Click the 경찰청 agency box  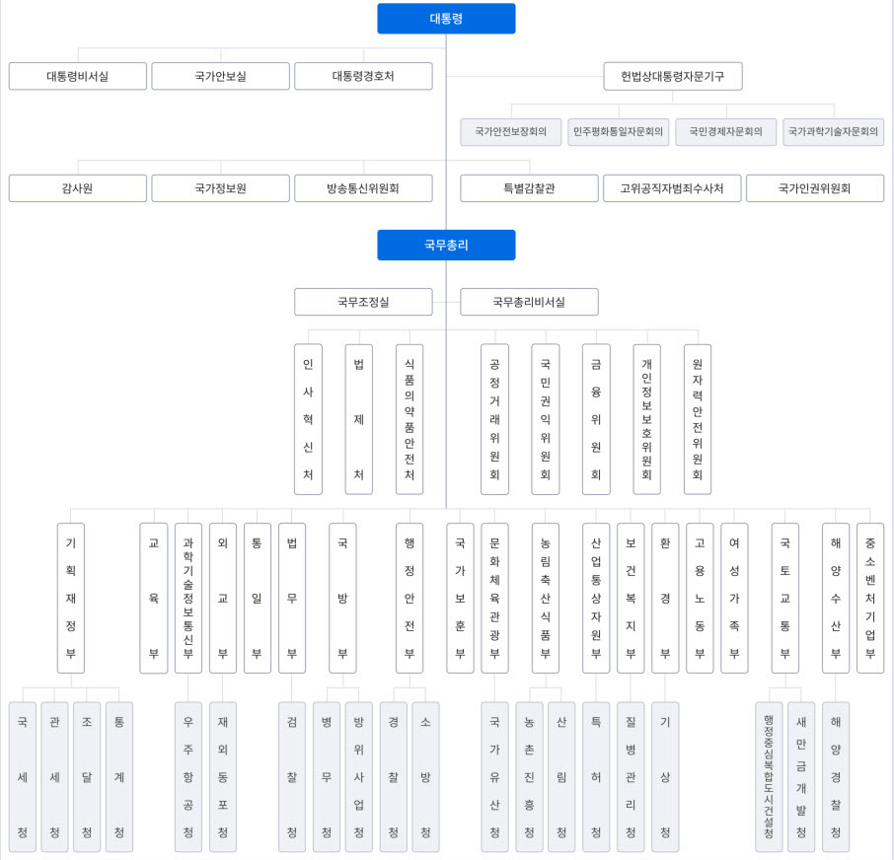pyautogui.click(x=394, y=777)
